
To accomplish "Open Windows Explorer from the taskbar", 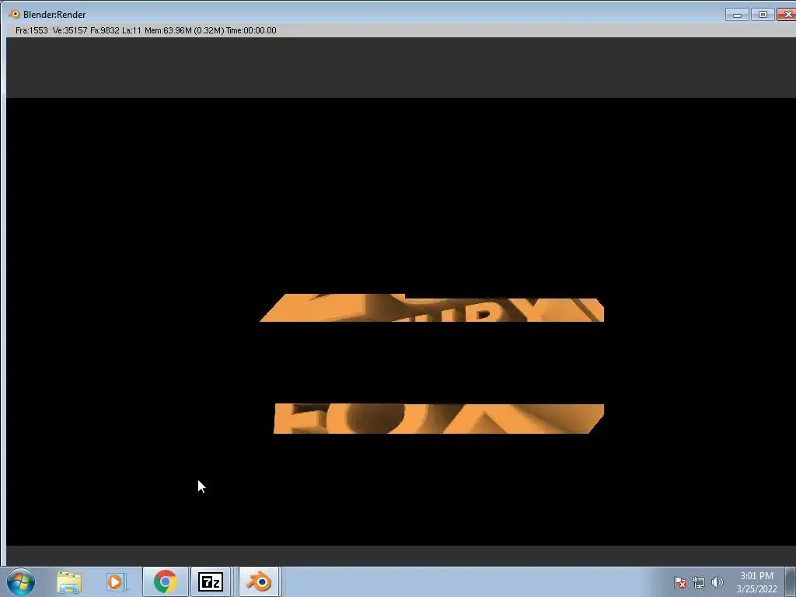I will point(69,582).
